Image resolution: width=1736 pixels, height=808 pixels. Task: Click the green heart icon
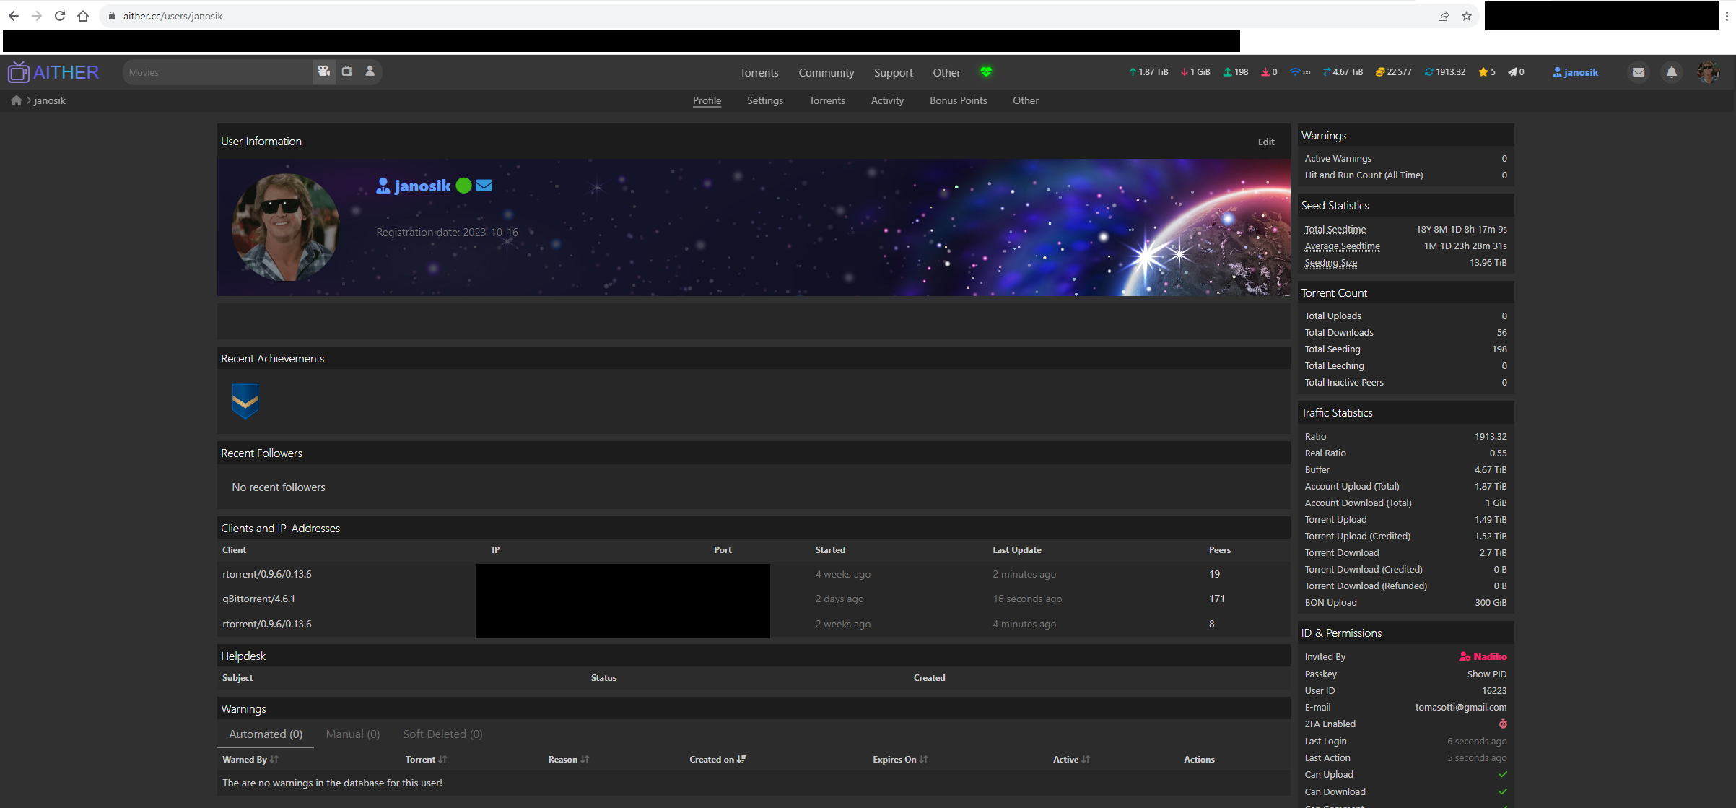click(986, 71)
